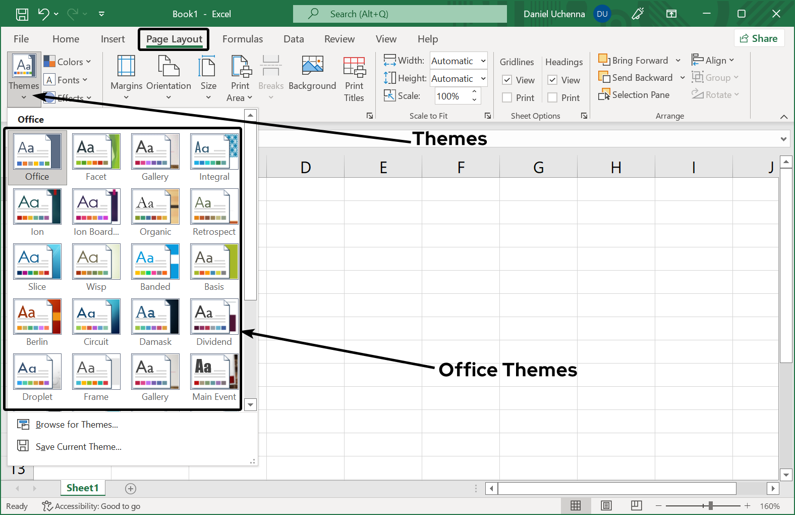Apply the Retrospect theme
The width and height of the screenshot is (795, 515).
[x=214, y=213]
